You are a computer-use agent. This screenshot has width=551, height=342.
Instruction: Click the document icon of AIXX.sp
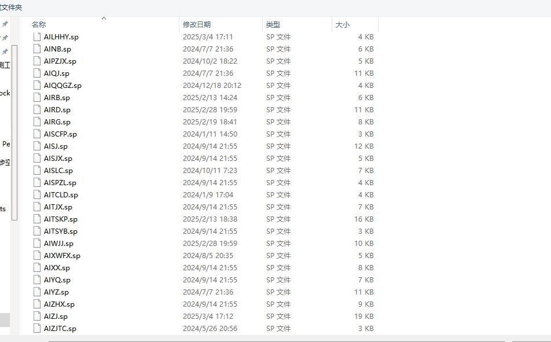pos(37,267)
